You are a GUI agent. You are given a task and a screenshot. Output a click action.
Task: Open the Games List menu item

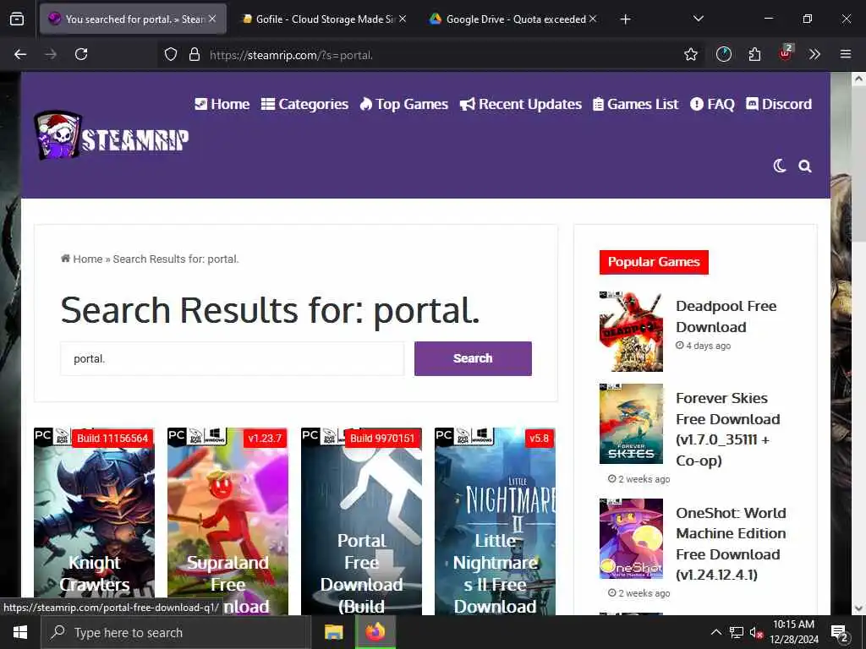(x=636, y=104)
